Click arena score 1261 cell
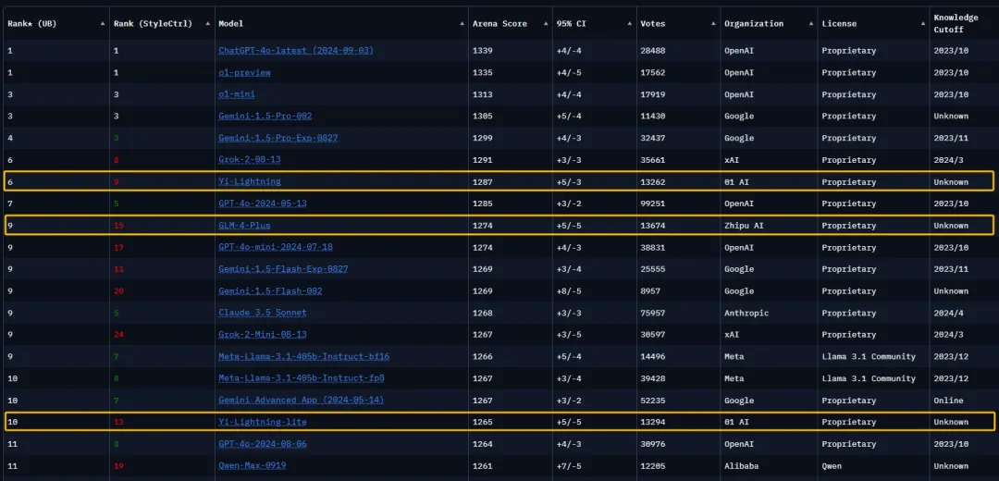 coord(482,465)
